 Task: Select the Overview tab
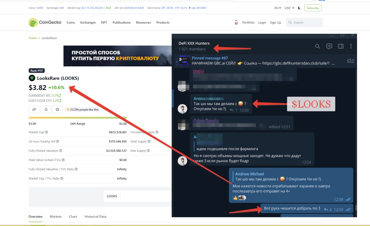click(x=36, y=216)
